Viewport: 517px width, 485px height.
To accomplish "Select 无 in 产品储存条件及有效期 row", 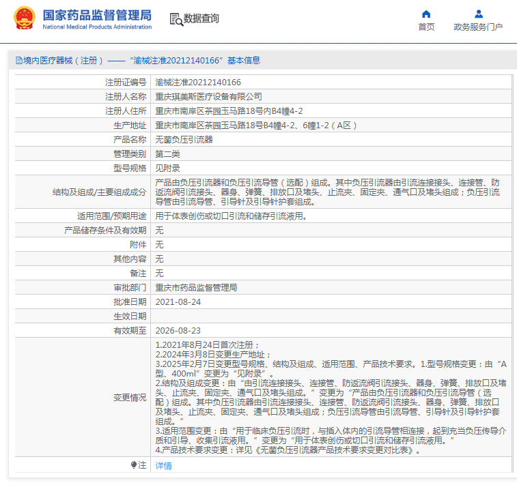I will click(x=159, y=231).
